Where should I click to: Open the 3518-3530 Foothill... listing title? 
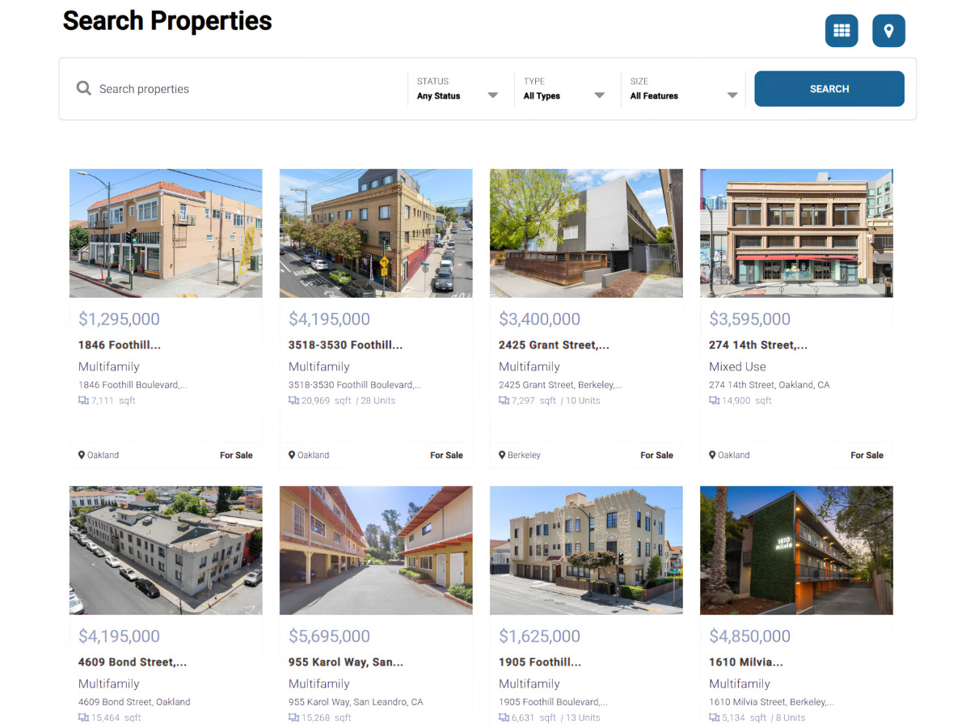[x=345, y=345]
